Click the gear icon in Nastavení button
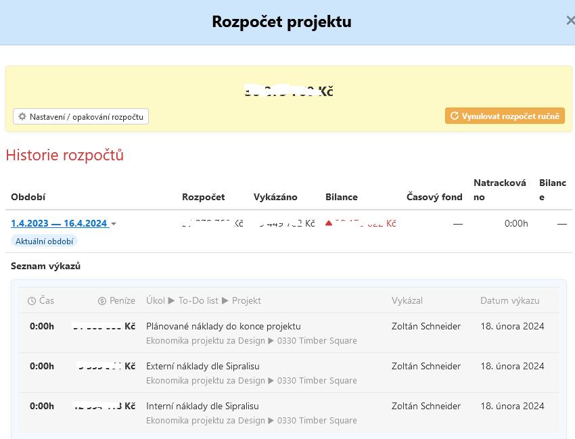575x439 pixels. pyautogui.click(x=22, y=116)
